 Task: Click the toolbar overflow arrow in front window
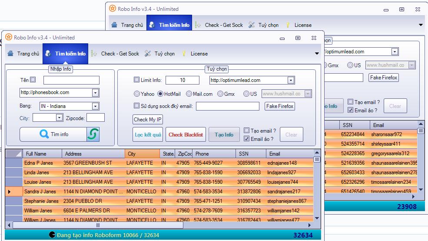[317, 54]
